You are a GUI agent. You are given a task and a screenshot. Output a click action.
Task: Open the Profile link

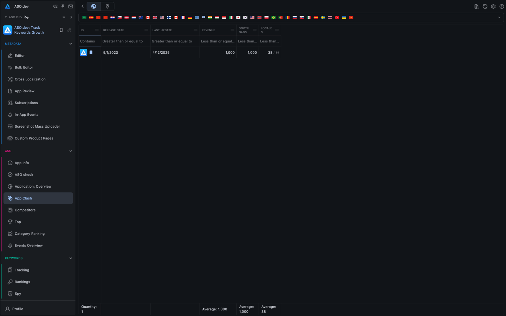click(x=18, y=309)
